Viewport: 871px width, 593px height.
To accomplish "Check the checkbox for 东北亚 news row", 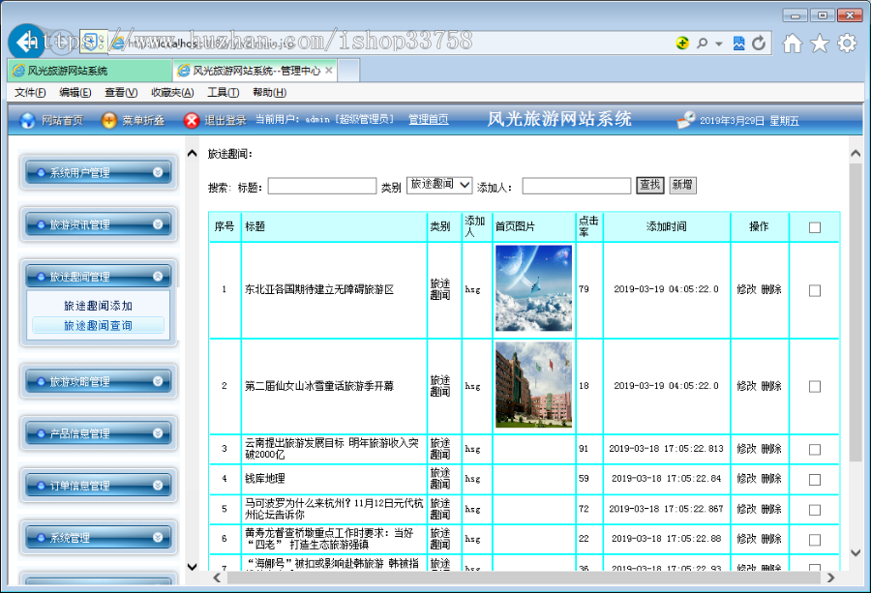I will tap(814, 287).
